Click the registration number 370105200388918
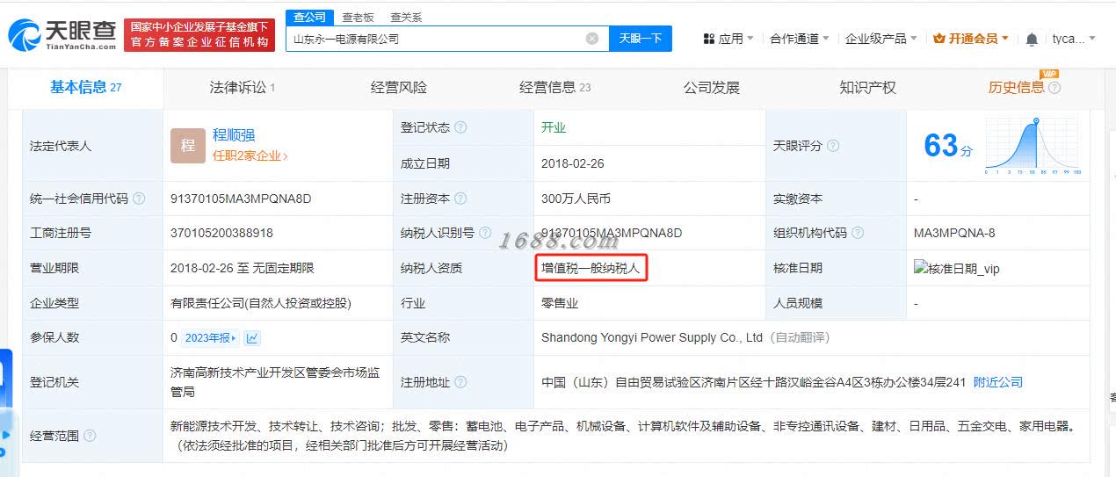This screenshot has height=477, width=1116. coord(221,233)
